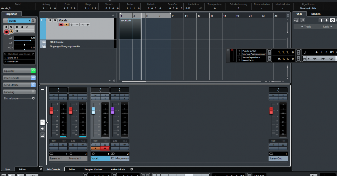
Task: Open the Sampler Control tab
Action: (93, 169)
